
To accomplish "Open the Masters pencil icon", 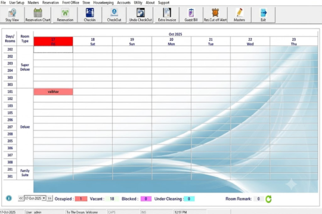I will point(240,15).
